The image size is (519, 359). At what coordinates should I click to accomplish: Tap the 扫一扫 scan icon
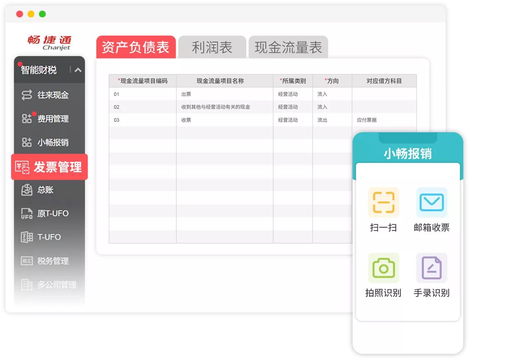[383, 202]
